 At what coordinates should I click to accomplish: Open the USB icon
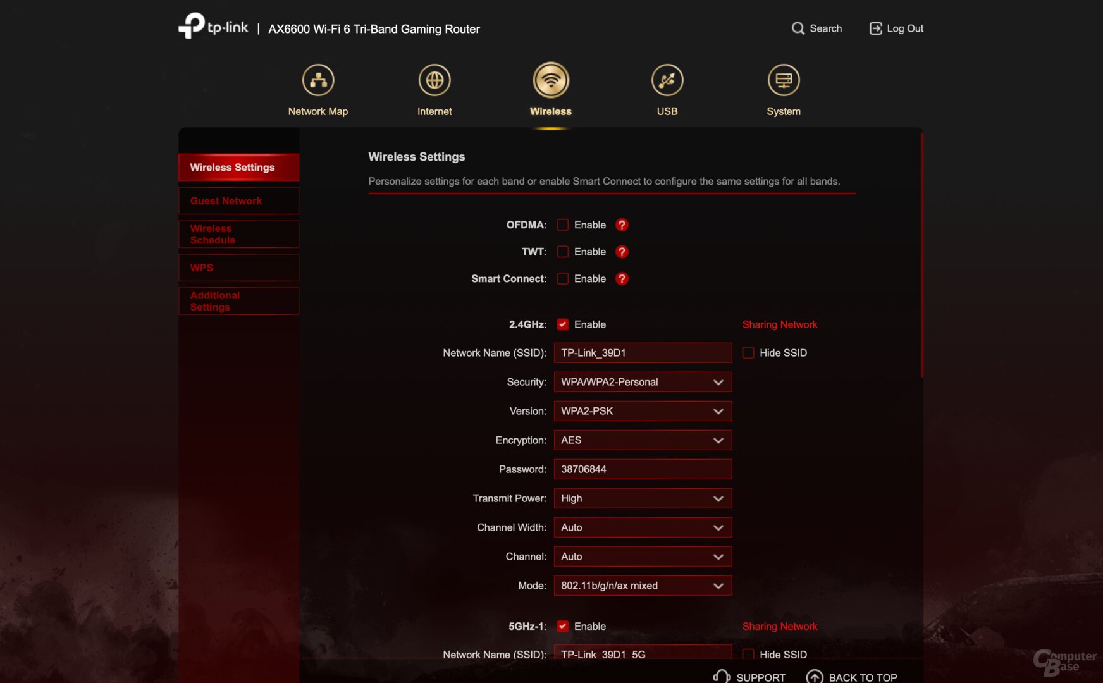667,80
